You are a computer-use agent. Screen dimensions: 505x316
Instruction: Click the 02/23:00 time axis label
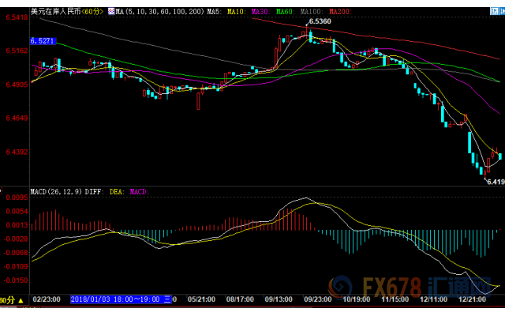(x=47, y=299)
